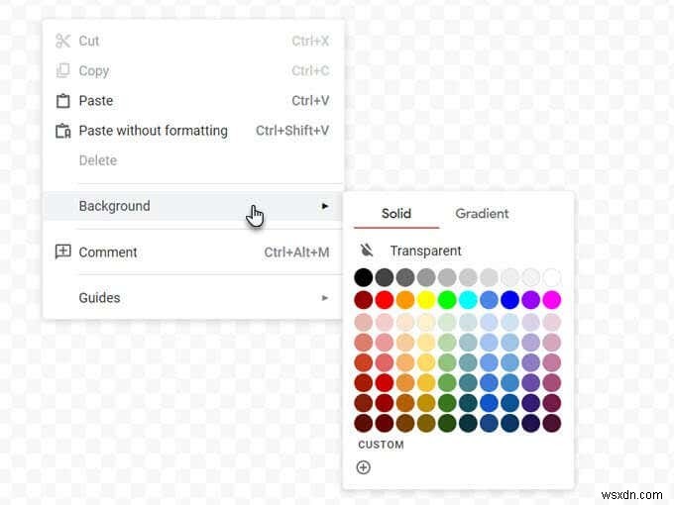Add a custom color with plus icon
Image resolution: width=674 pixels, height=505 pixels.
tap(364, 467)
